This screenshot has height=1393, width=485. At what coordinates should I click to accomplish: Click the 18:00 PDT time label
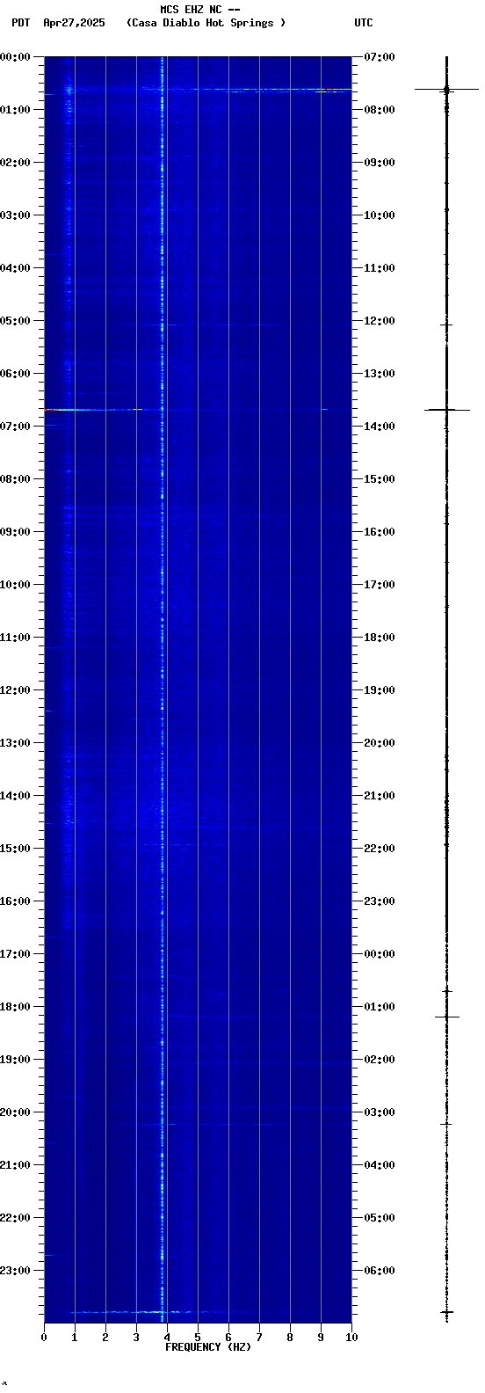coord(16,1007)
